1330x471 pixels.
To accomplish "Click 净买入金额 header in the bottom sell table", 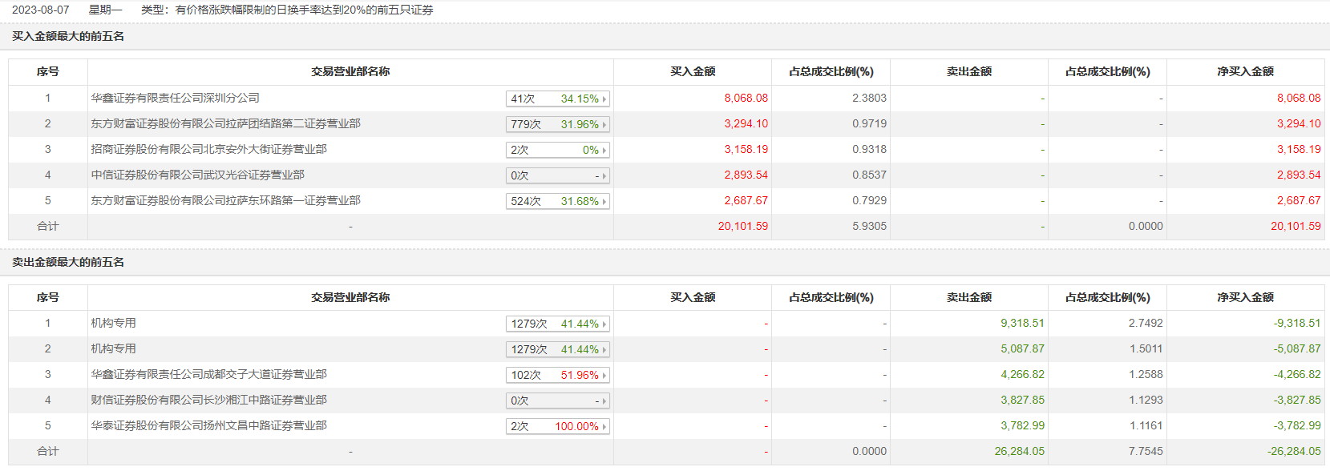I will point(1245,297).
